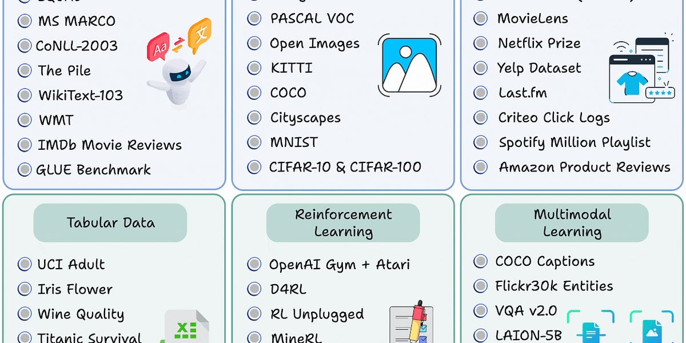
Task: Click the LAION-5B entry
Action: tap(528, 335)
